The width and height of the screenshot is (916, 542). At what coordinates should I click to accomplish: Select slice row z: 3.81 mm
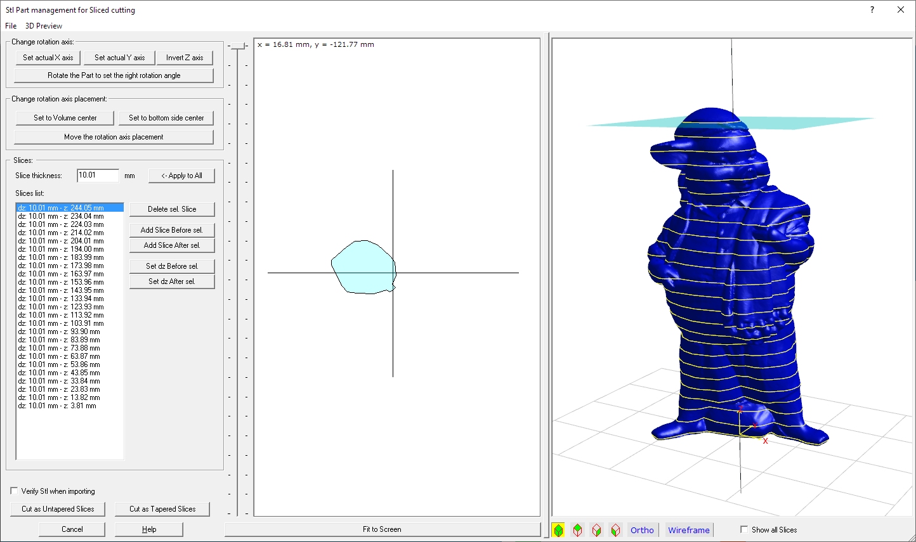(x=70, y=406)
